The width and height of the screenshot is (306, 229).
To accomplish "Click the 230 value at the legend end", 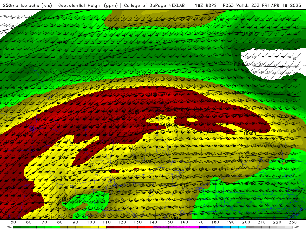I will pyautogui.click(x=293, y=222).
